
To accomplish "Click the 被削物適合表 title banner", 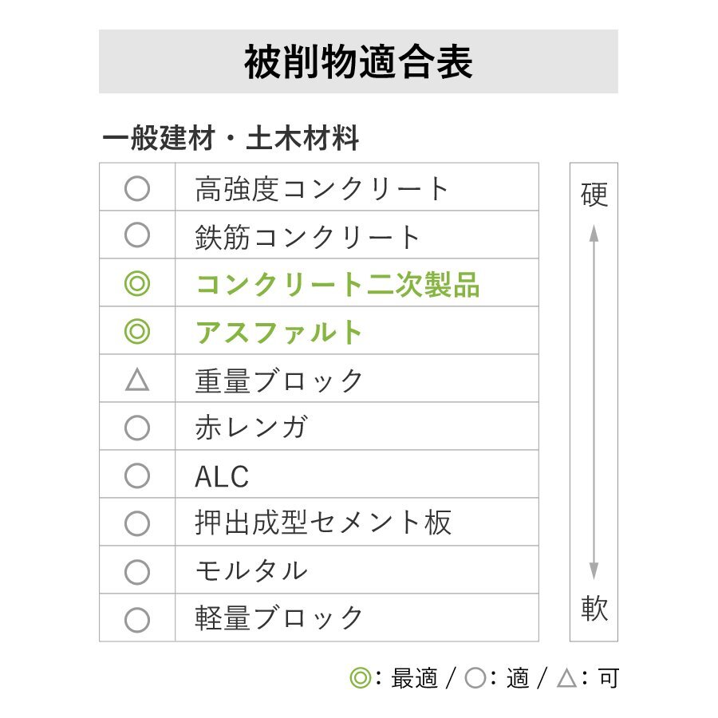I will point(358,62).
